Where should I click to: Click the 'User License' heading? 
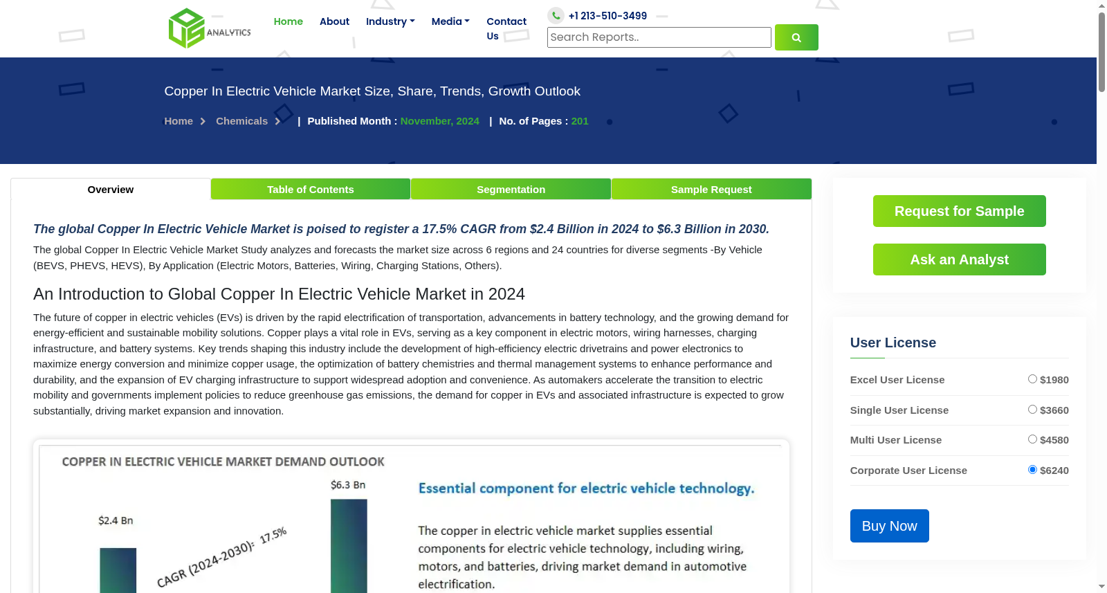pyautogui.click(x=893, y=343)
